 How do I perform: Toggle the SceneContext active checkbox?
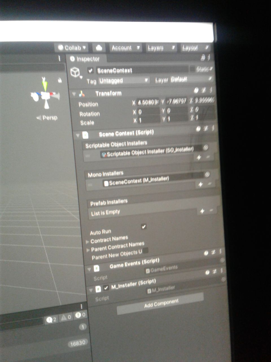coord(90,70)
